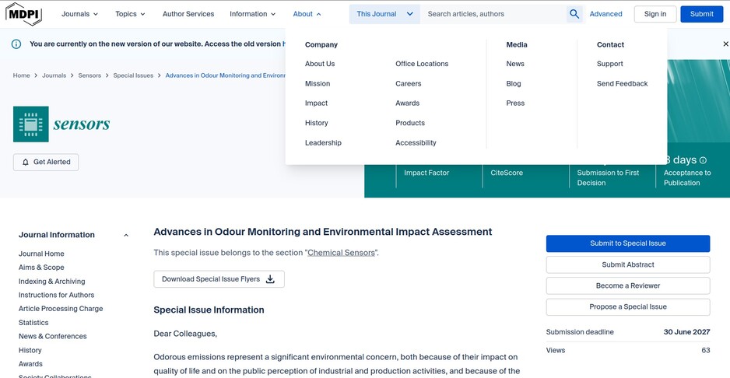Open Awards in the Journal Information sidebar
The image size is (730, 378).
(x=30, y=364)
